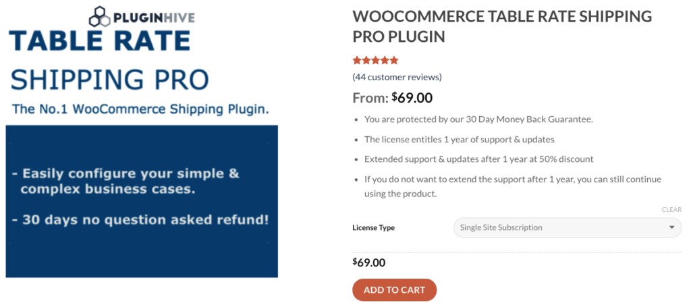Click the From: $69.00 price text
691x307 pixels.
(392, 98)
